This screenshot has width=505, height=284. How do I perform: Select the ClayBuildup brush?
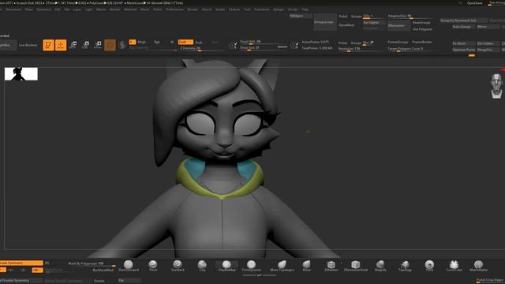coord(226,266)
